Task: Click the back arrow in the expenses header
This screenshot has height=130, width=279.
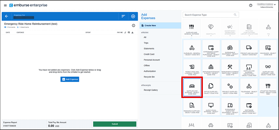Action: coord(6,16)
